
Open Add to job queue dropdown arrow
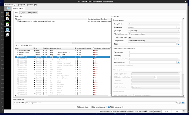[x=123, y=107]
